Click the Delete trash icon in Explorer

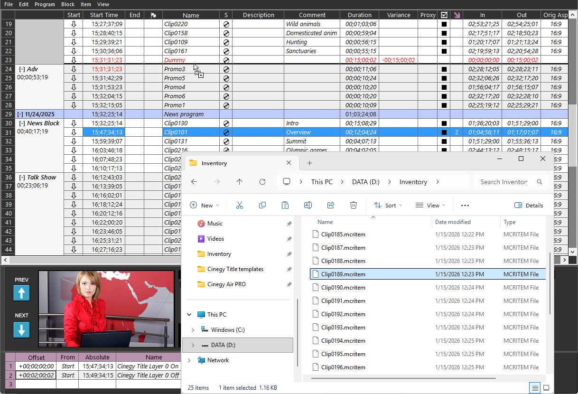(354, 205)
